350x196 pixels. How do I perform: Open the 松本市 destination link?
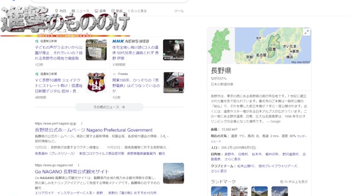pyautogui.click(x=256, y=154)
